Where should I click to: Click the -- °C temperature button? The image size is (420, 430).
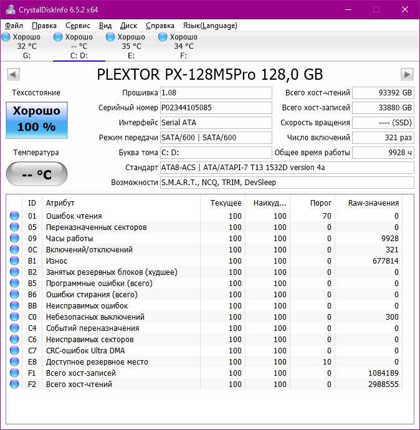coord(37,174)
